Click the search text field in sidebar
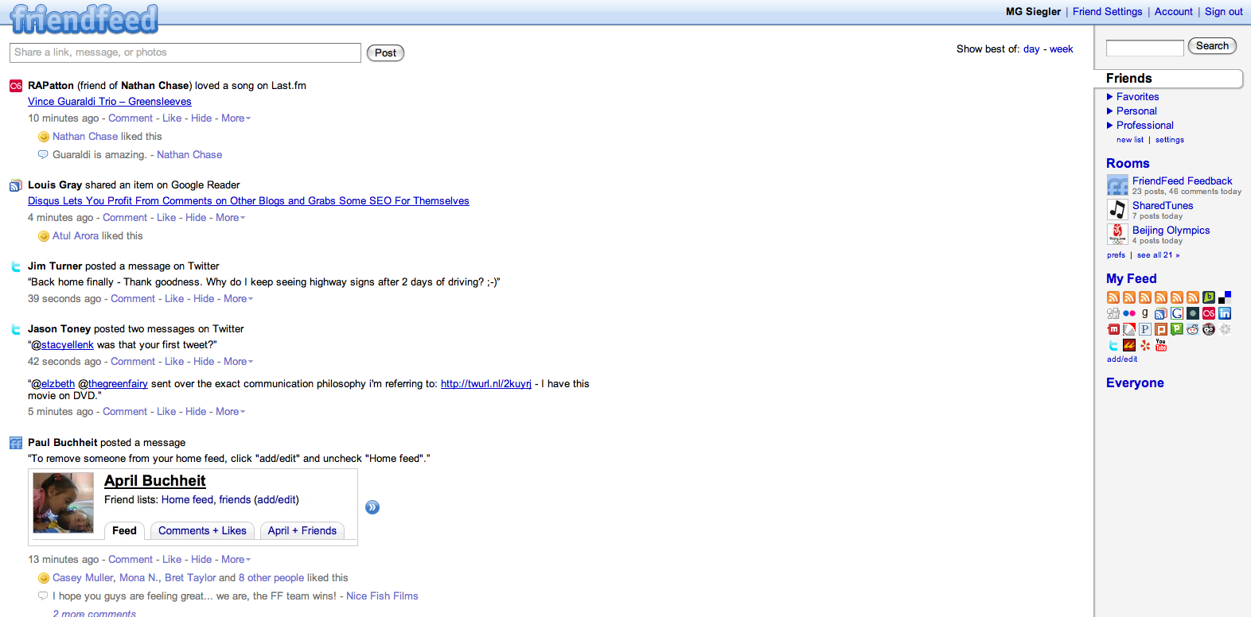 point(1145,48)
